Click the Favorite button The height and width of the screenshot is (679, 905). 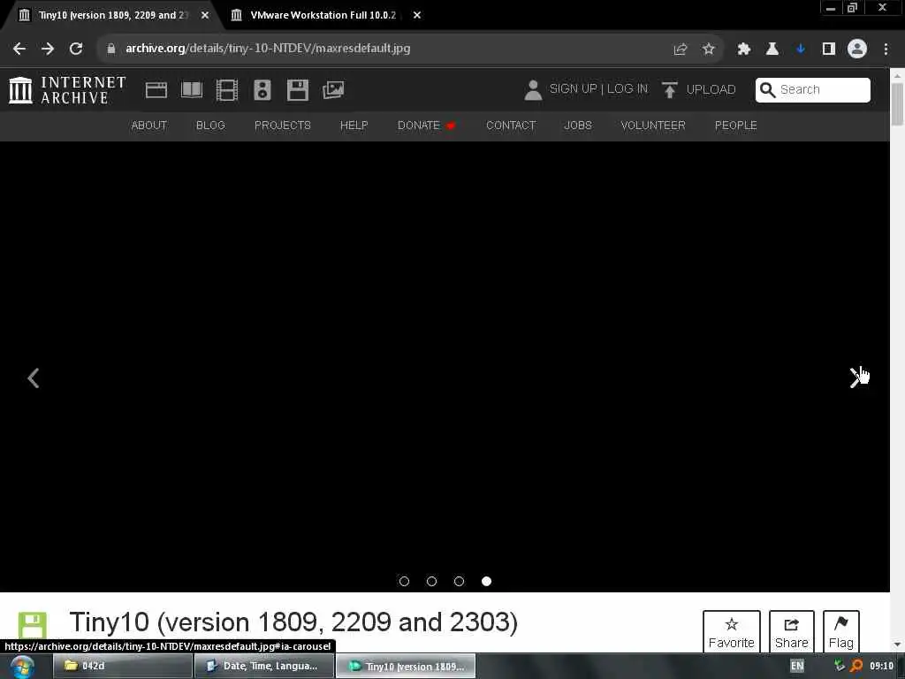click(731, 631)
